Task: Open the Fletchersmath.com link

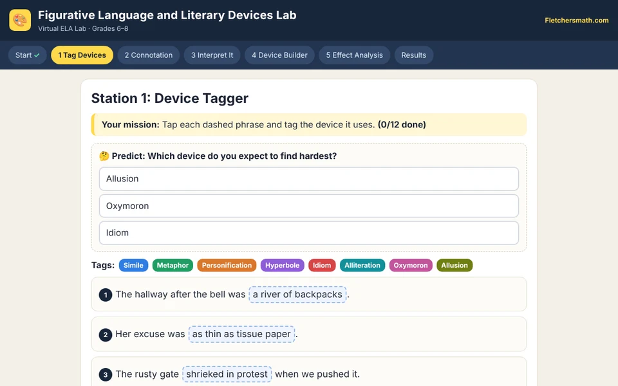Action: 576,20
